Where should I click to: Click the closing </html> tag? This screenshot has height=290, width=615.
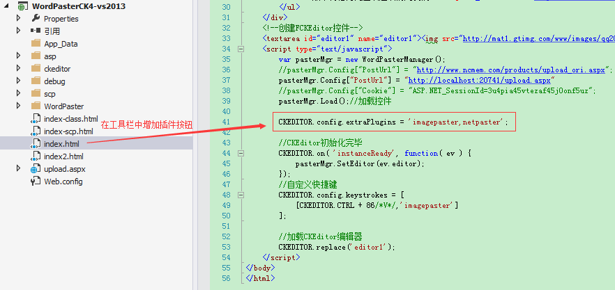click(261, 278)
